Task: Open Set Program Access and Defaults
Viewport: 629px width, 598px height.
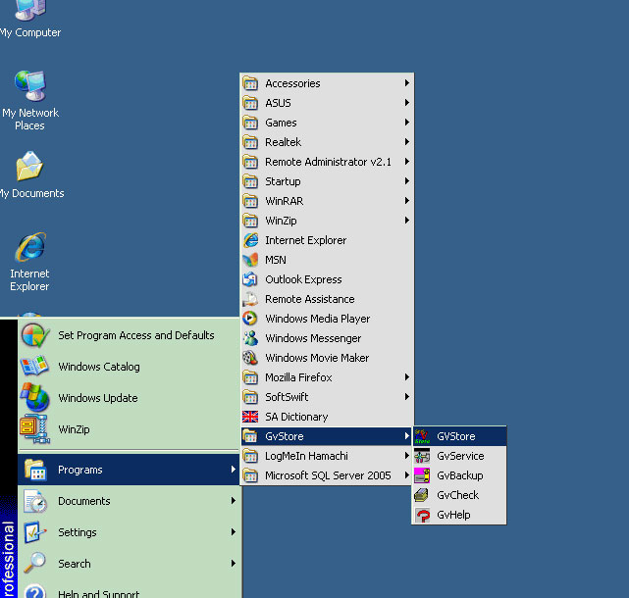Action: pos(129,335)
